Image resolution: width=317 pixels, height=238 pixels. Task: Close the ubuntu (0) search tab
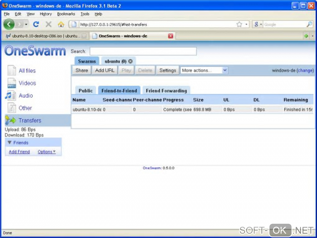click(x=131, y=61)
